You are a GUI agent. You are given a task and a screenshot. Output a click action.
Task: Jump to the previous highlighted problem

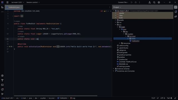point(108,11)
